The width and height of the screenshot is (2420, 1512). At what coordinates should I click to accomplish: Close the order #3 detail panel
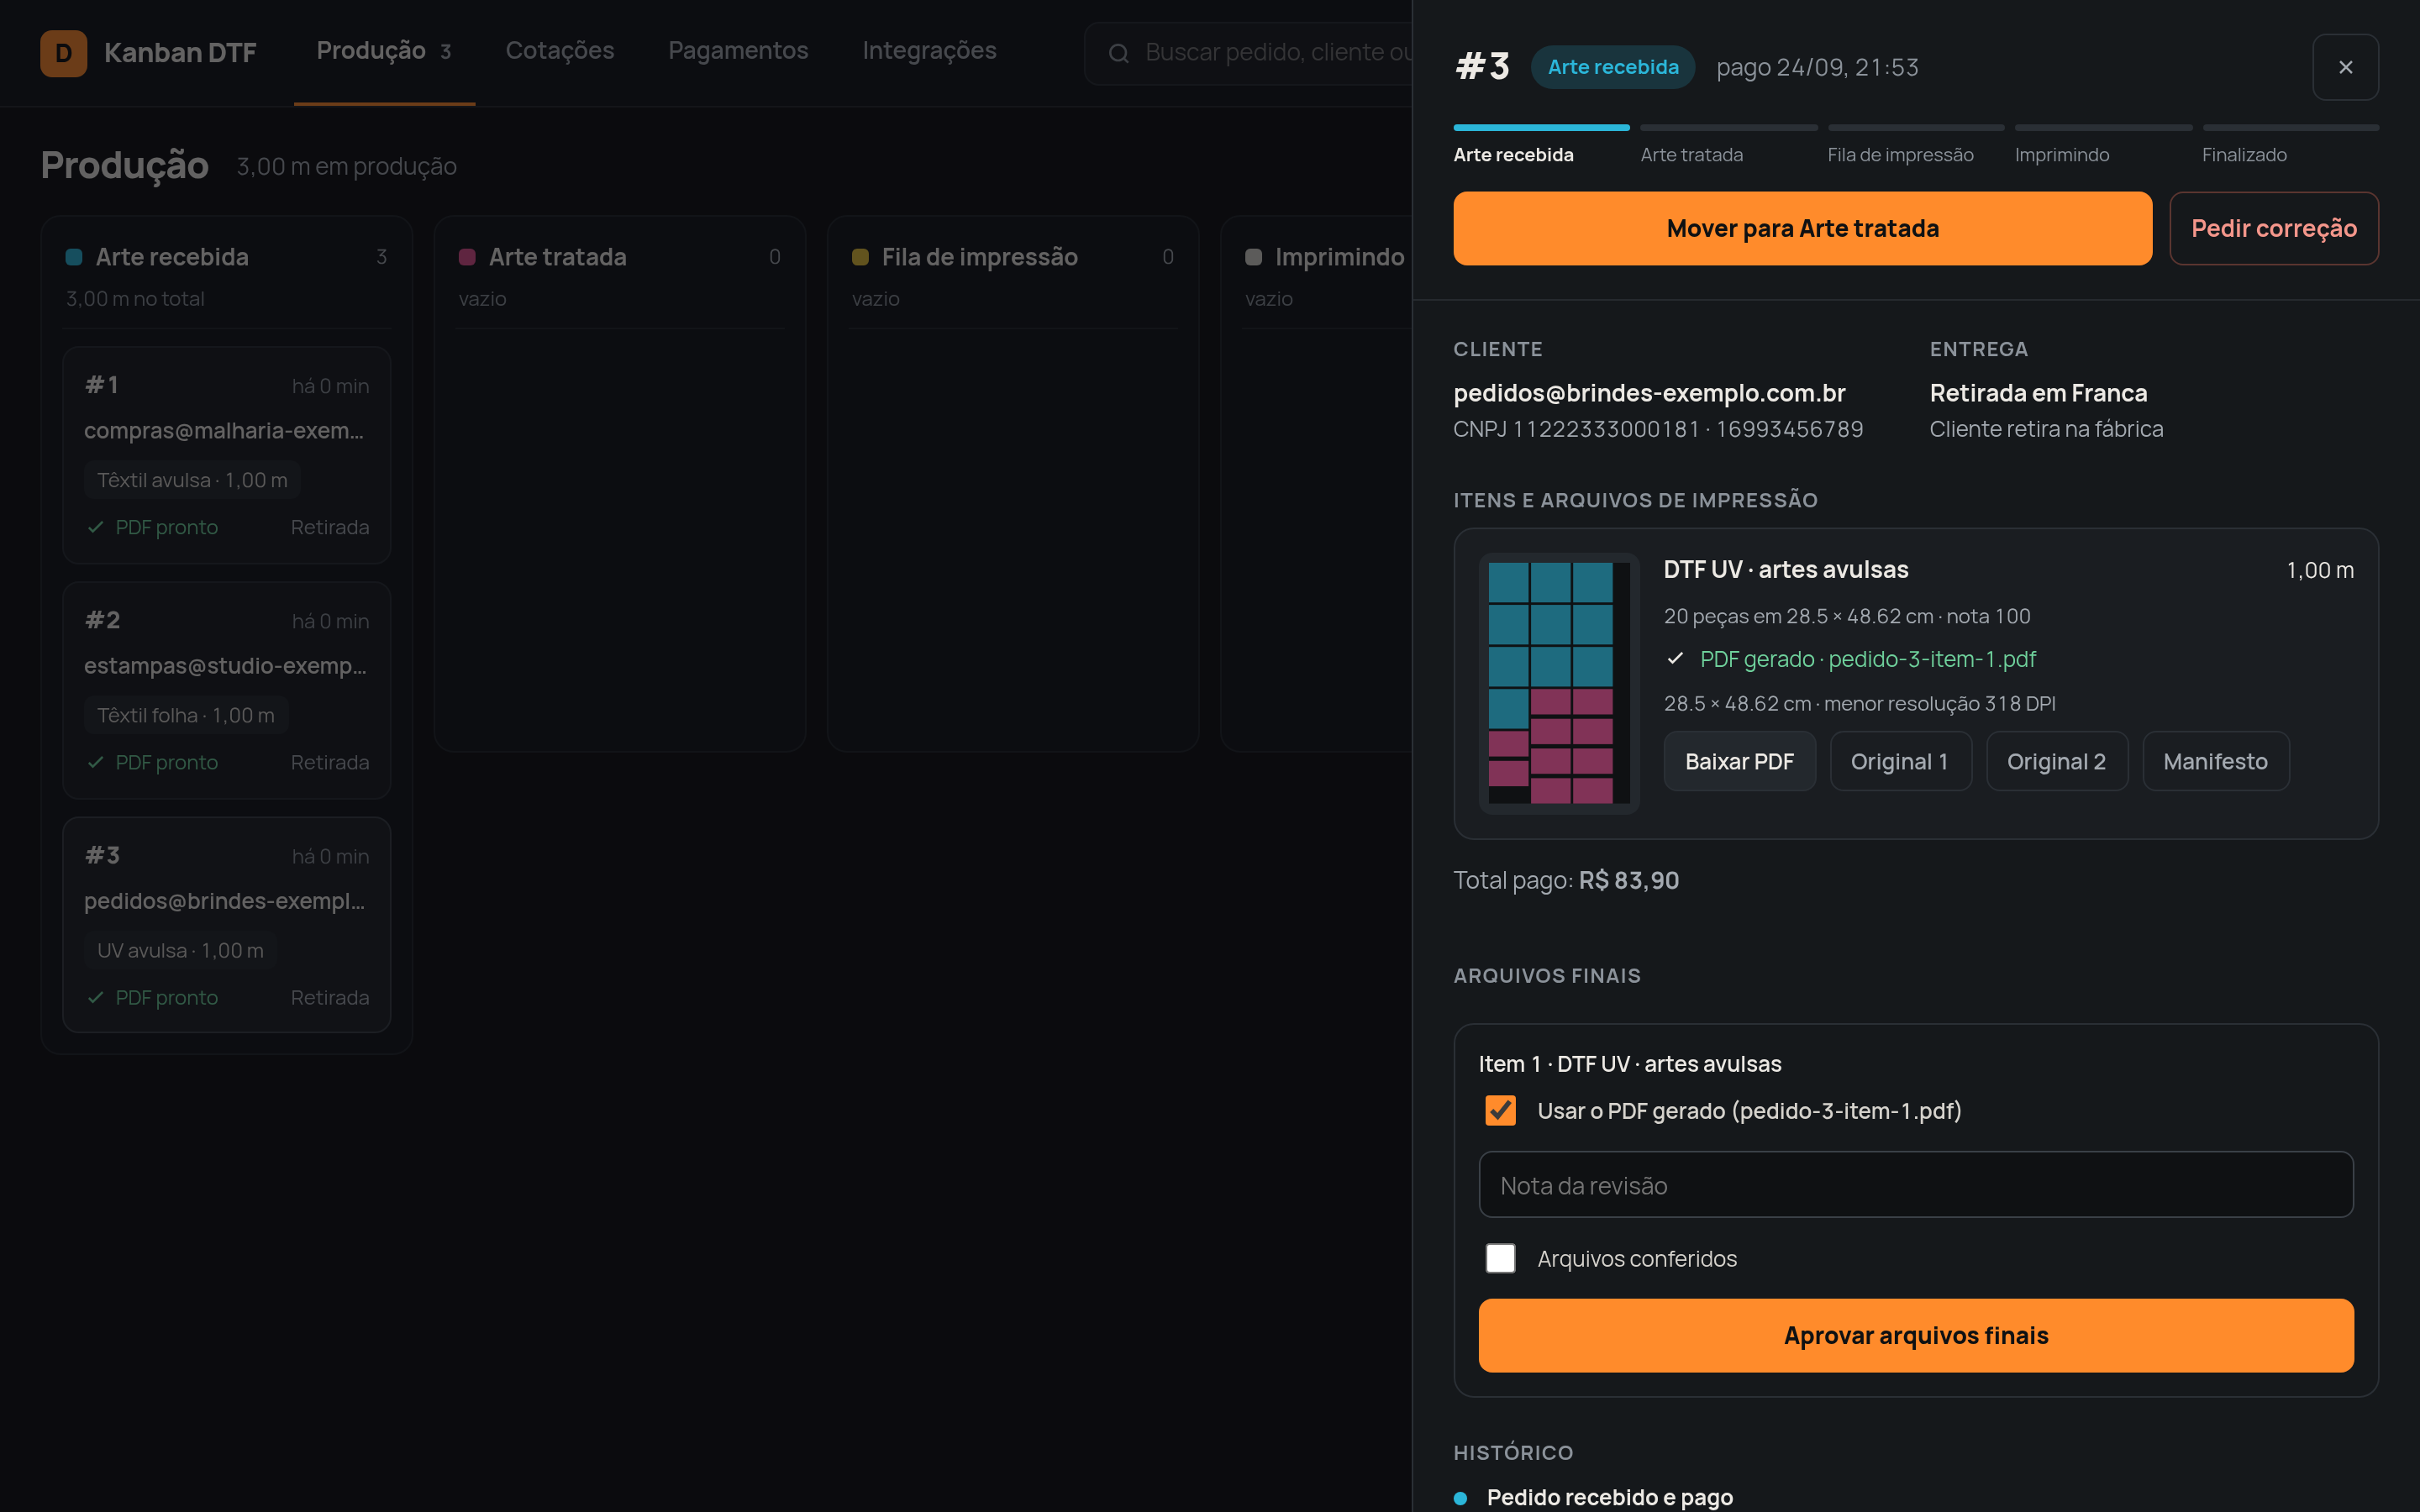pos(2345,67)
